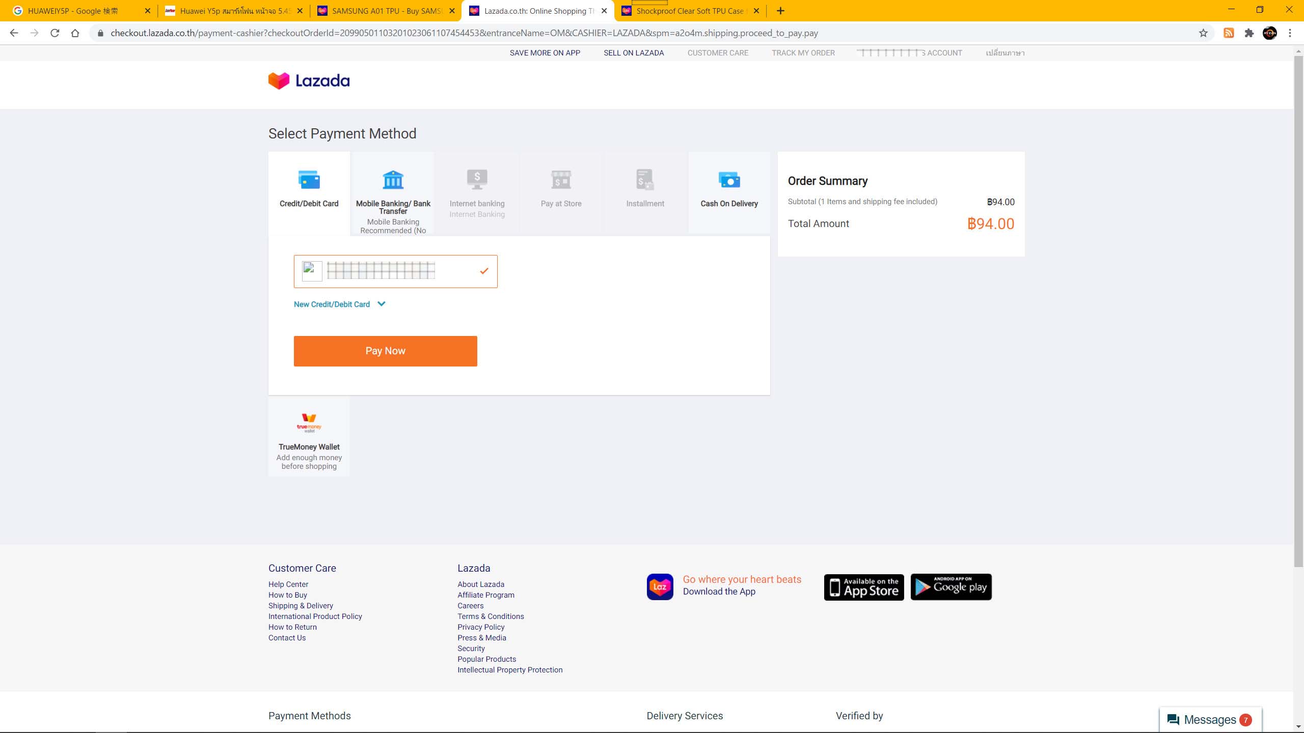This screenshot has height=733, width=1304.
Task: Open the Chrome profile avatar
Action: pyautogui.click(x=1270, y=33)
